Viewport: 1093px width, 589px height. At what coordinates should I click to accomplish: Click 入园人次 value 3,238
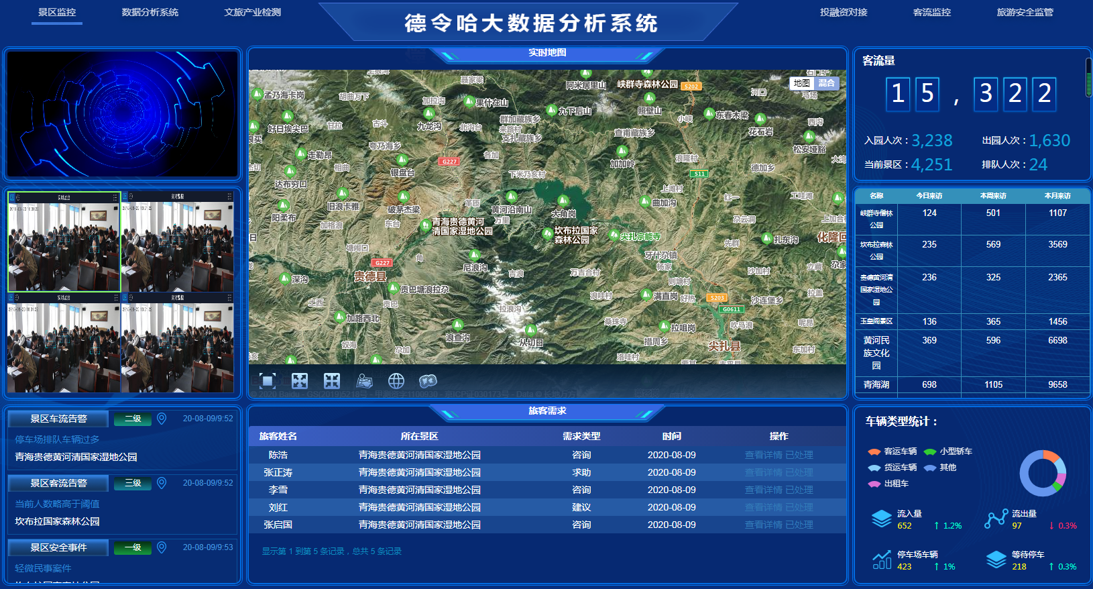point(931,140)
